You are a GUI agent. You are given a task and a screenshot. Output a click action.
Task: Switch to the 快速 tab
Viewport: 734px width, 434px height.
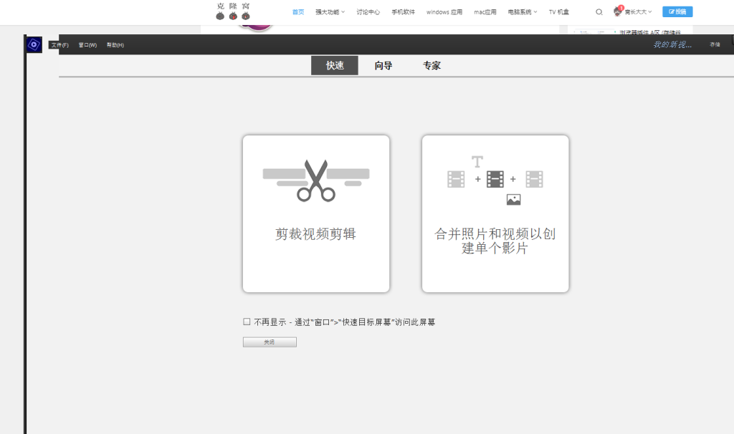(x=335, y=65)
